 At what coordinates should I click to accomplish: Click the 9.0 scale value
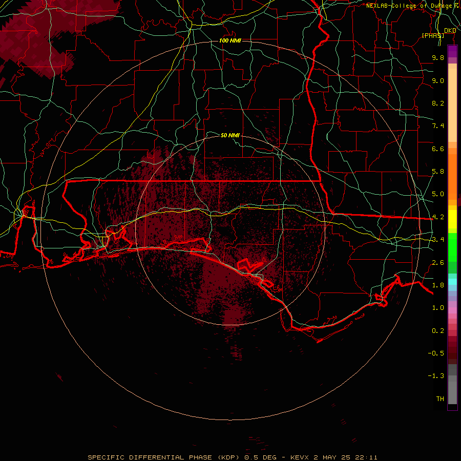point(438,80)
